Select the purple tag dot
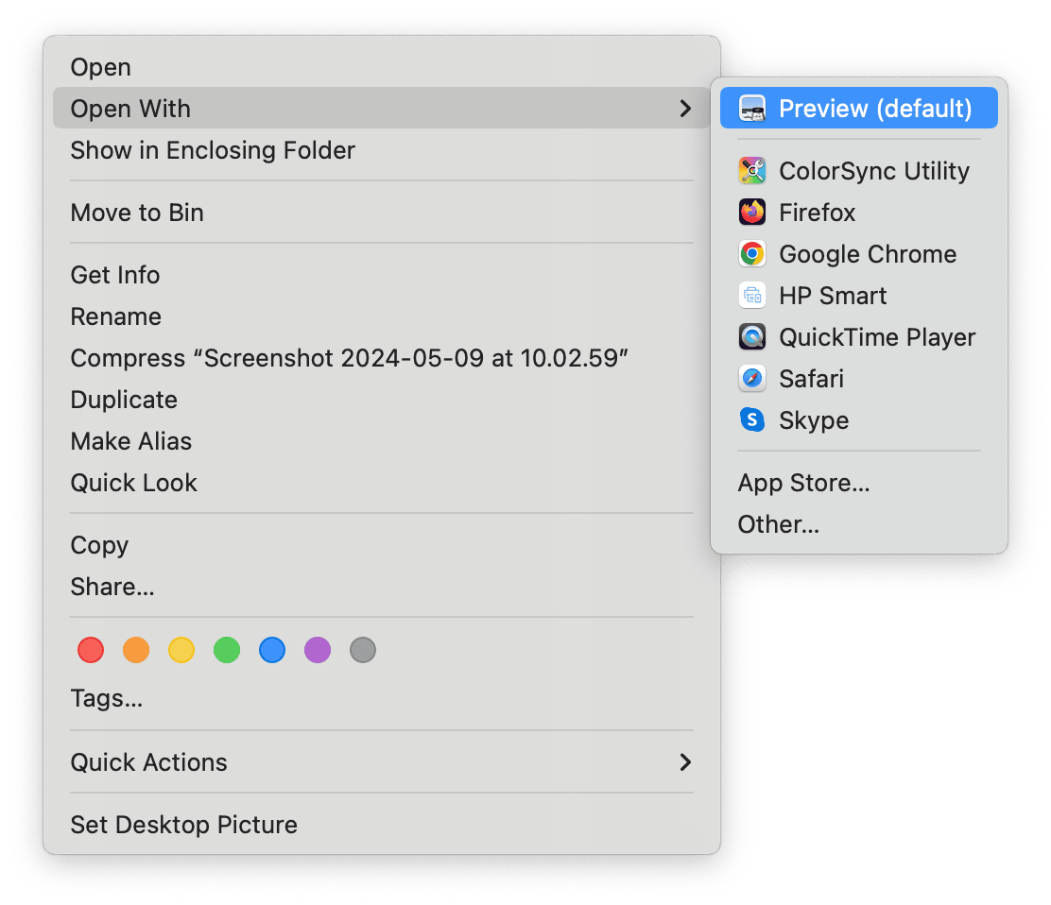The image size is (1051, 905). [318, 650]
